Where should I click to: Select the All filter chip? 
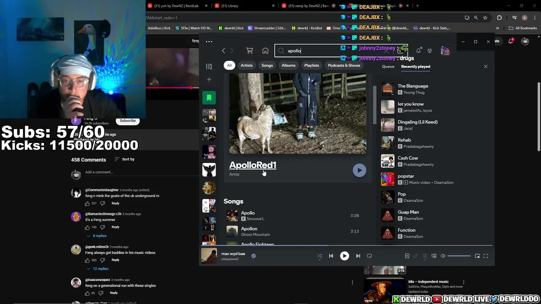(x=229, y=65)
